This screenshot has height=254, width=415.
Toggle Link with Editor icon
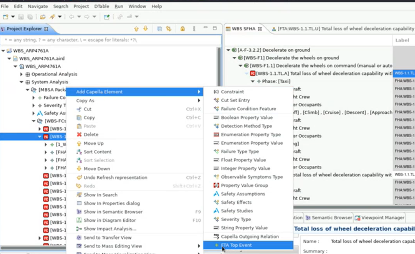coord(168,28)
